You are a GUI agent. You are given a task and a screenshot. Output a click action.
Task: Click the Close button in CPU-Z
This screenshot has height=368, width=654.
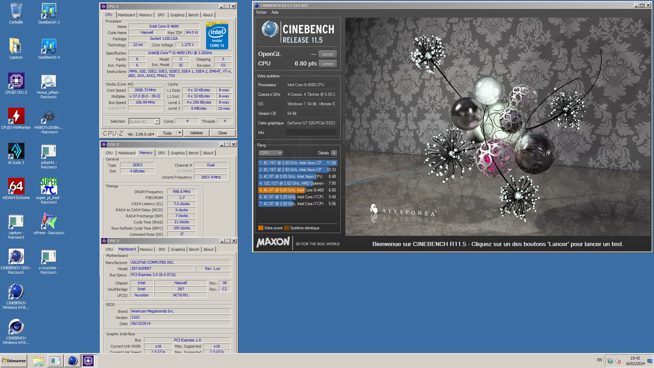click(x=222, y=133)
